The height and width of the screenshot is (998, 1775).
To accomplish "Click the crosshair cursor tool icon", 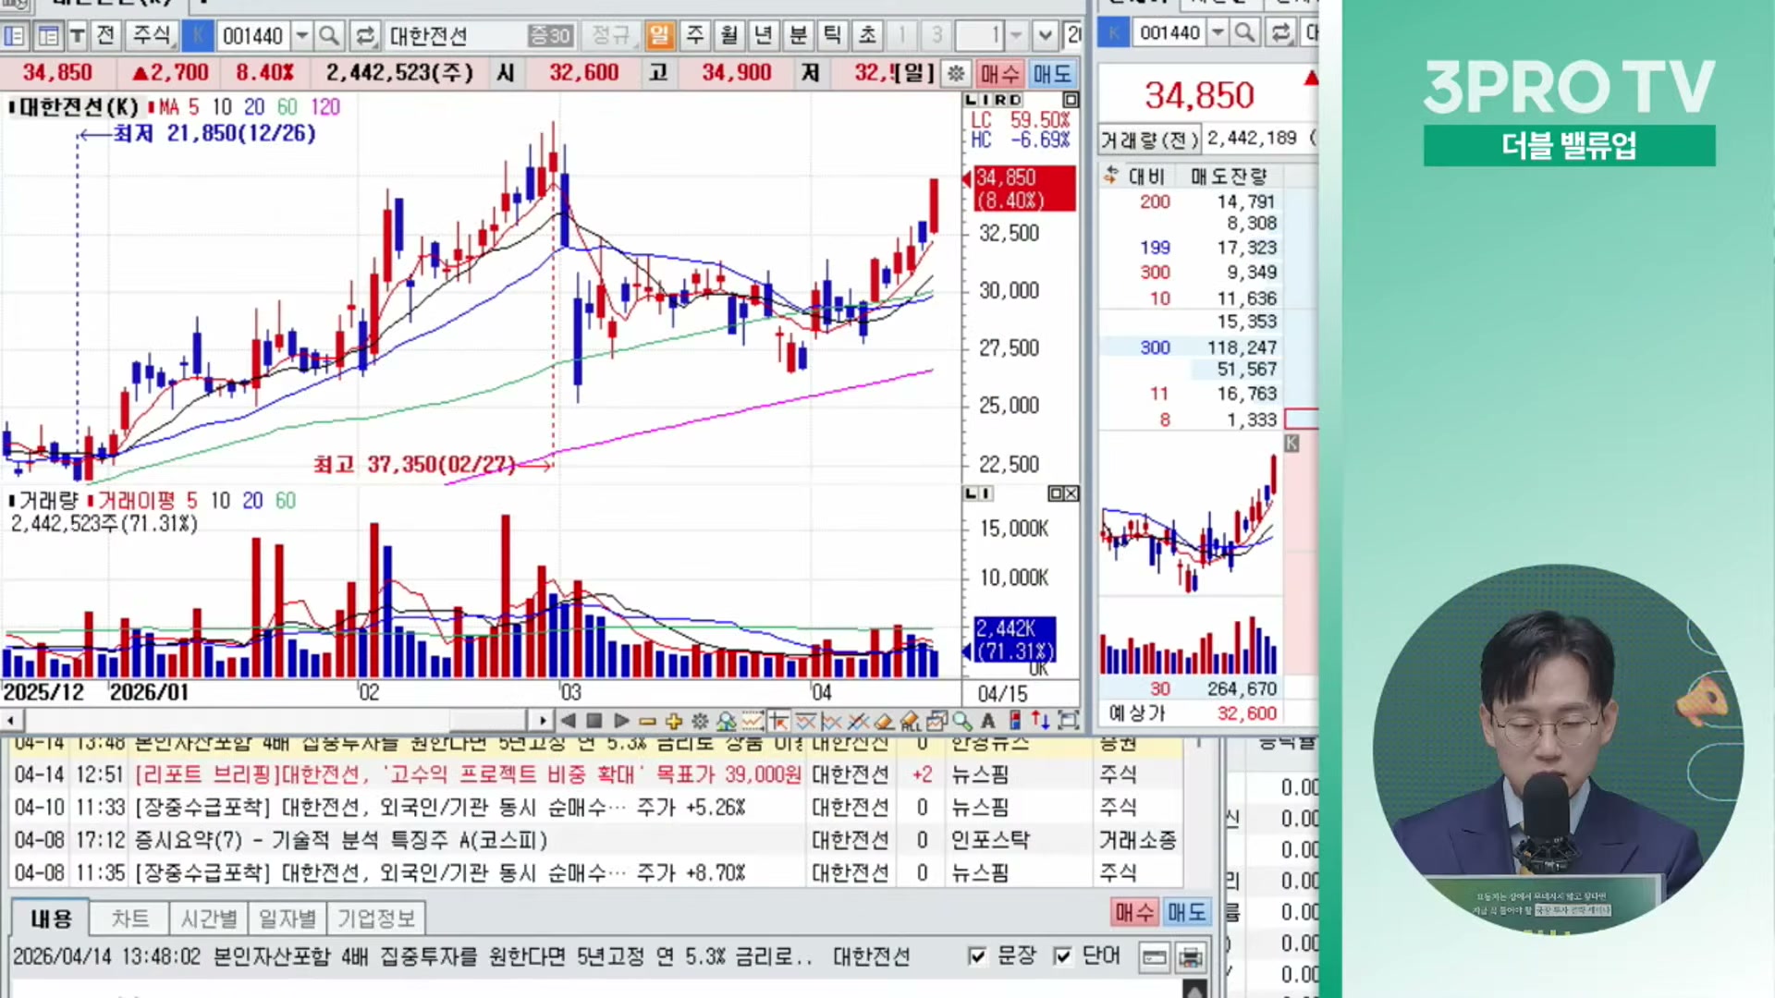I will (778, 721).
